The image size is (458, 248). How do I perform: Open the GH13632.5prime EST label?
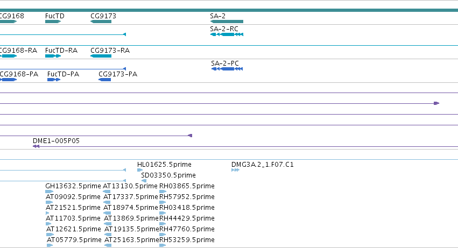[x=73, y=186]
